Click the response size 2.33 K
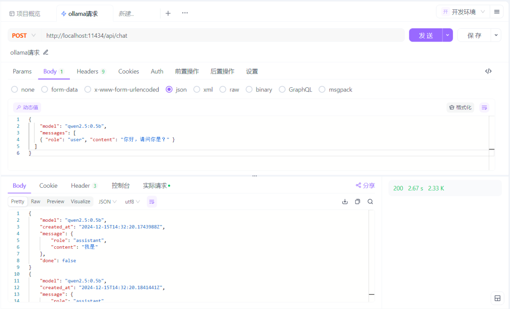The height and width of the screenshot is (309, 510). [436, 188]
